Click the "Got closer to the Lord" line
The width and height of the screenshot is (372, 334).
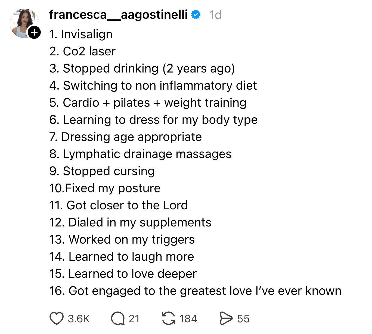119,205
